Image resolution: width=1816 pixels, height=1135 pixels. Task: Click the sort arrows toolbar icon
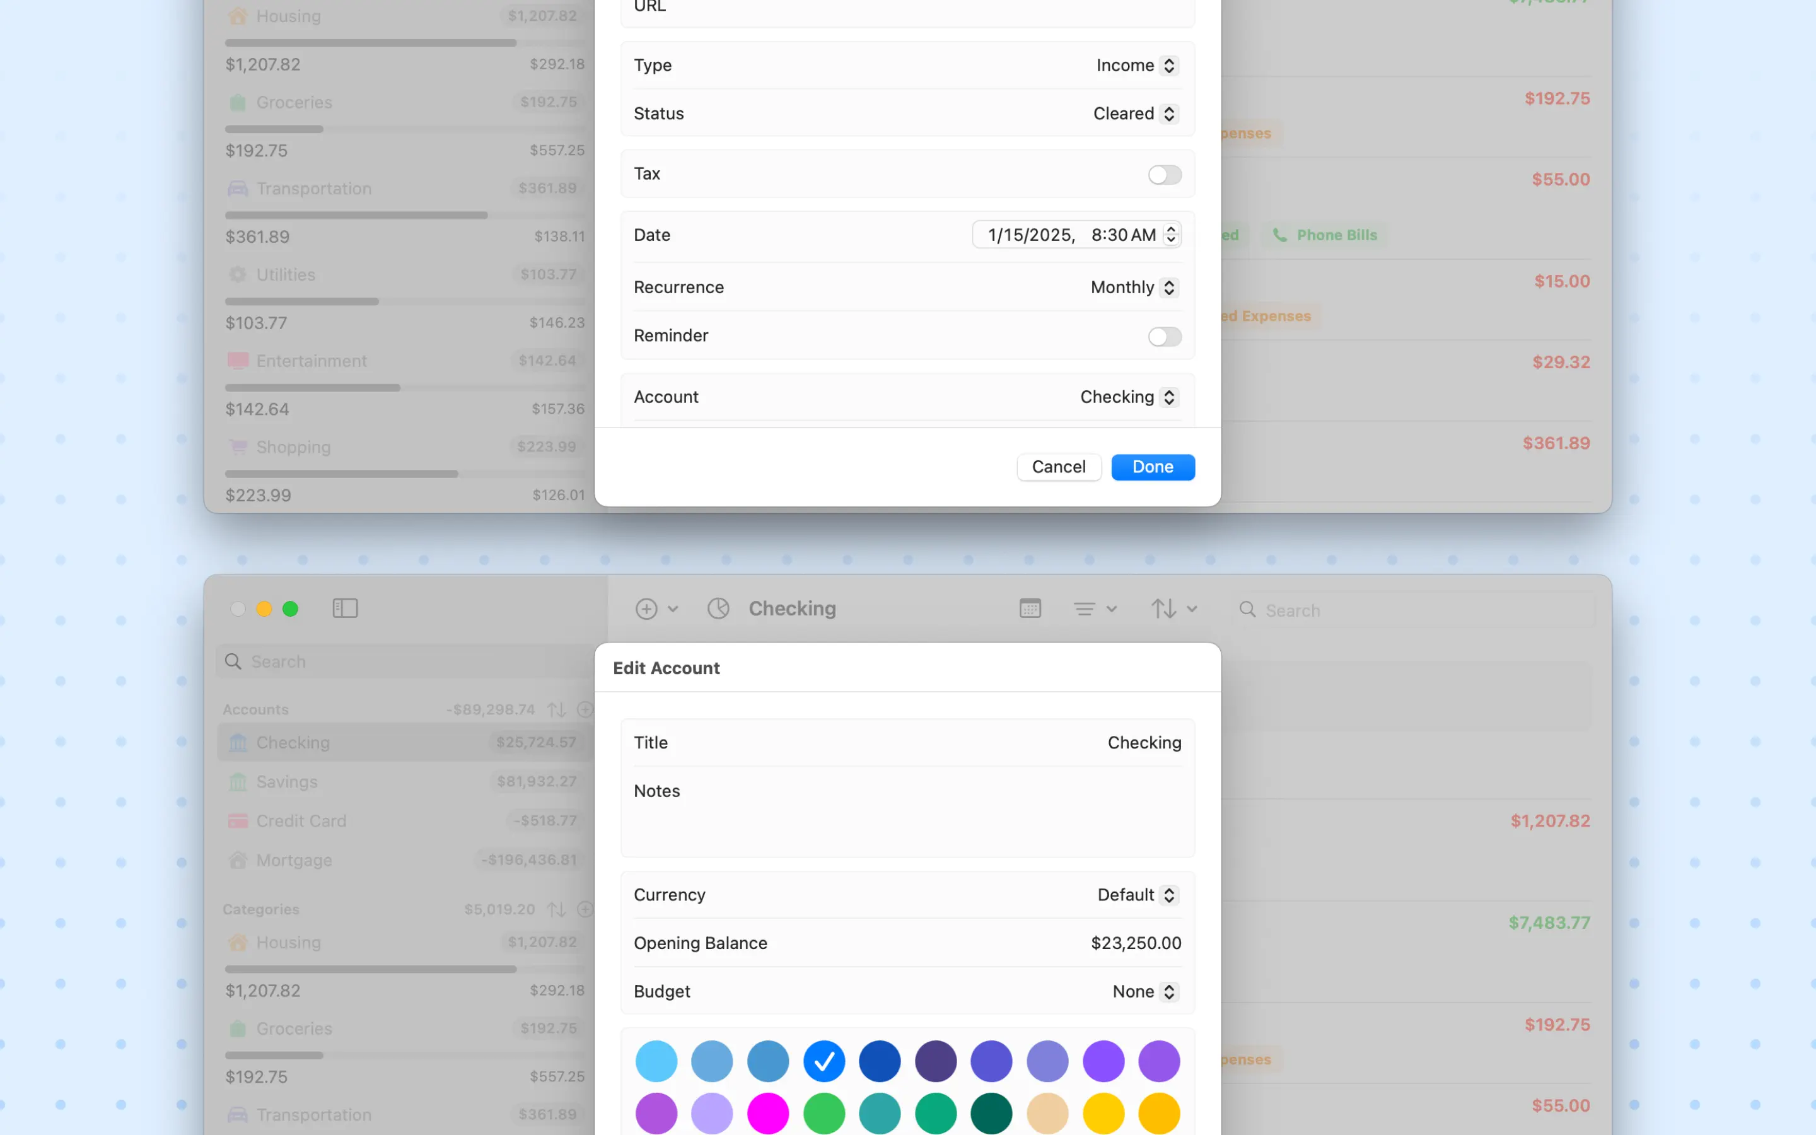point(1164,608)
